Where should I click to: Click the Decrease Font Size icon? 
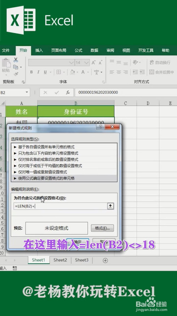pyautogui.click(x=100, y=63)
